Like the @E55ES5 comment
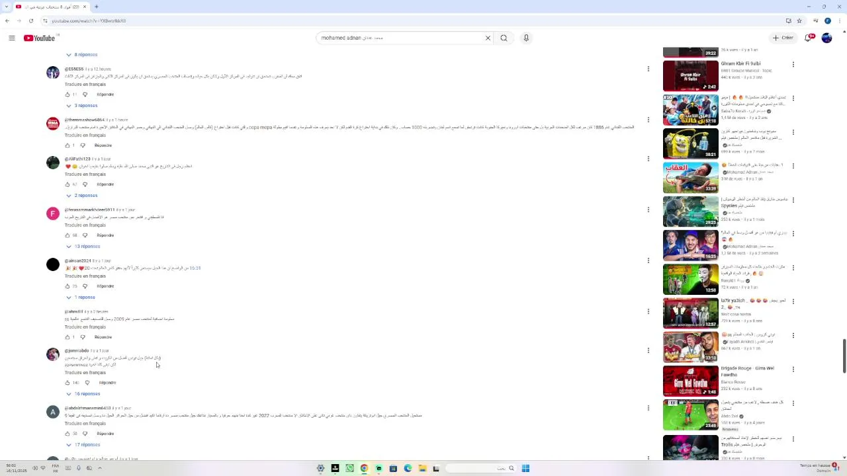 coord(67,95)
